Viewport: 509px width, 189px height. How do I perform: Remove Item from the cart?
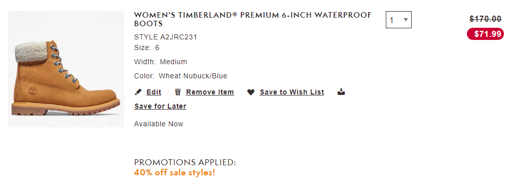pos(210,92)
